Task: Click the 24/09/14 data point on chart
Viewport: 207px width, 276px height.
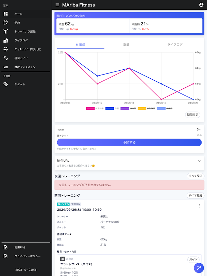Action: [129, 68]
